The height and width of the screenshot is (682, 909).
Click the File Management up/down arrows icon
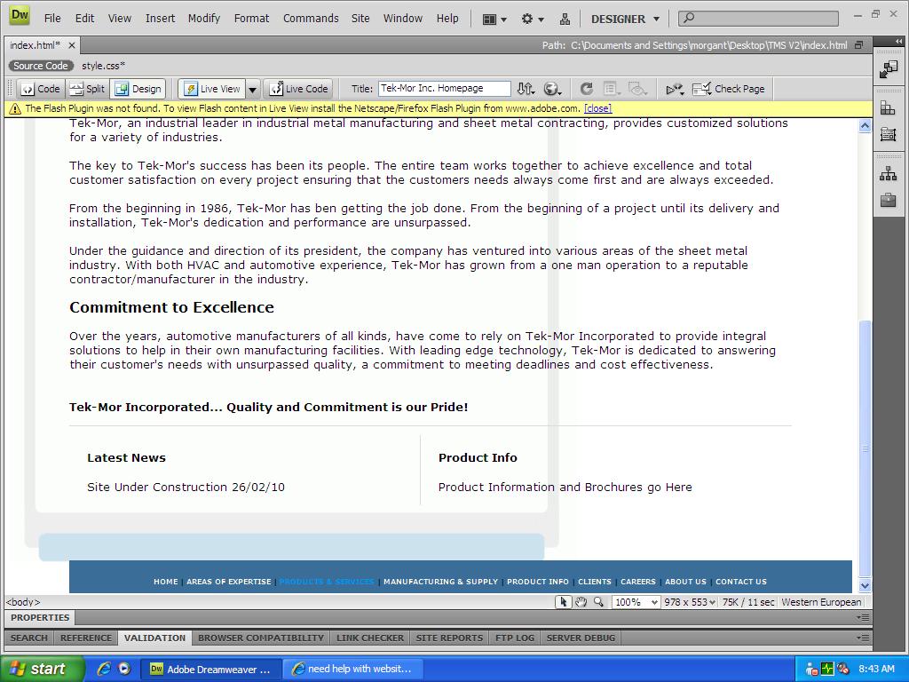[526, 89]
